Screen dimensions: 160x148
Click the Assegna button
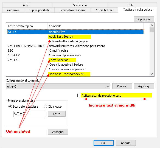(58, 132)
